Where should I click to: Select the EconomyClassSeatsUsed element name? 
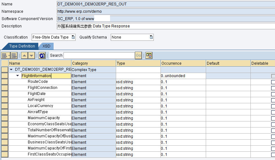tap(49, 124)
